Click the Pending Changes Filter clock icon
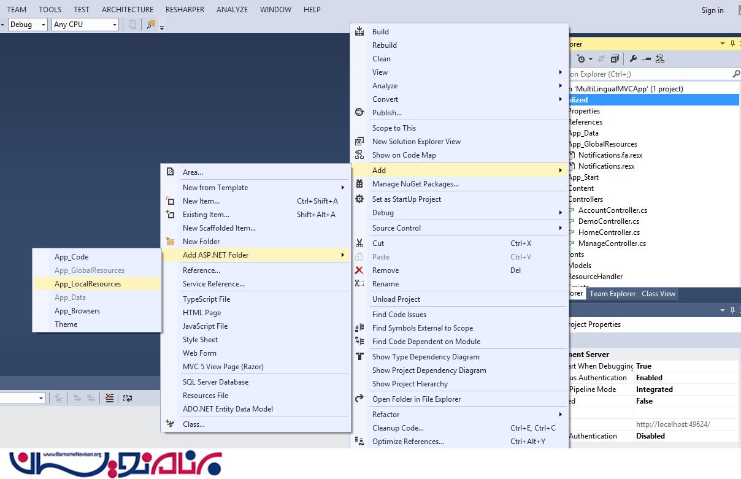The height and width of the screenshot is (479, 741). coord(582,59)
